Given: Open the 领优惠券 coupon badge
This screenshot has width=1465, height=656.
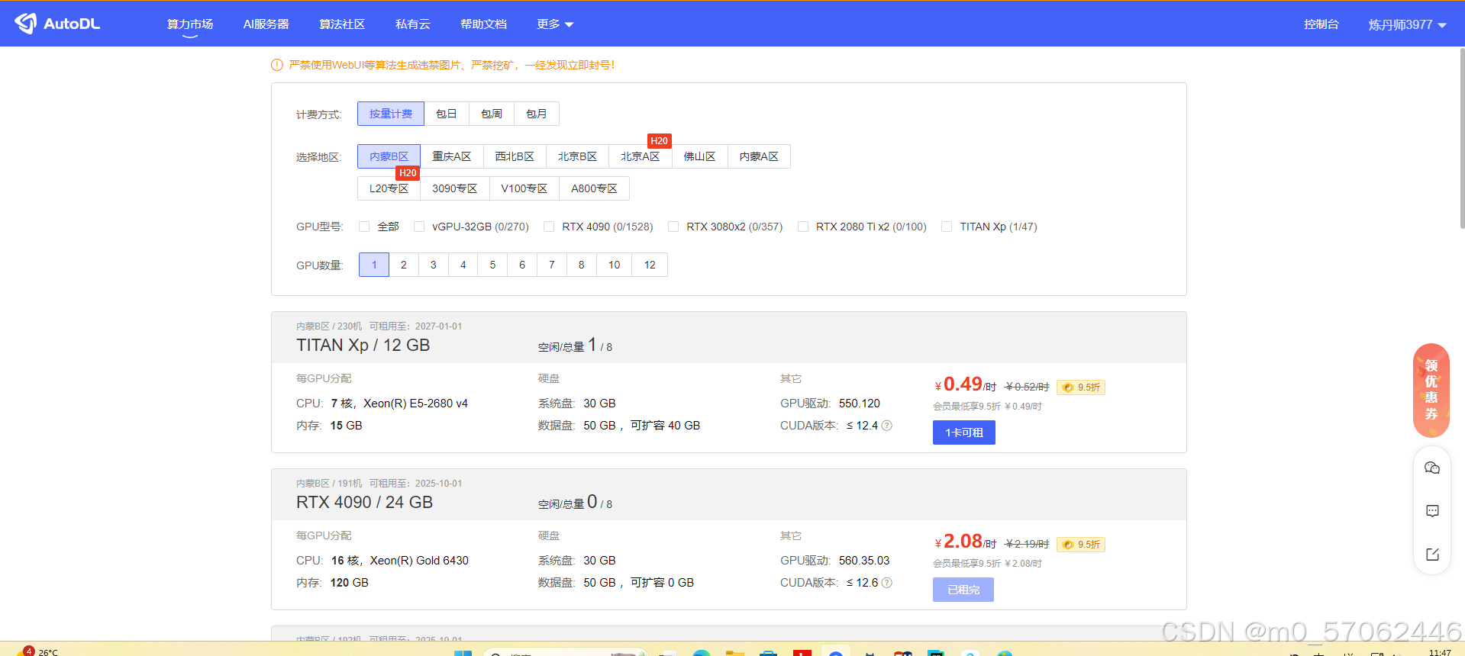Looking at the screenshot, I should coord(1431,390).
